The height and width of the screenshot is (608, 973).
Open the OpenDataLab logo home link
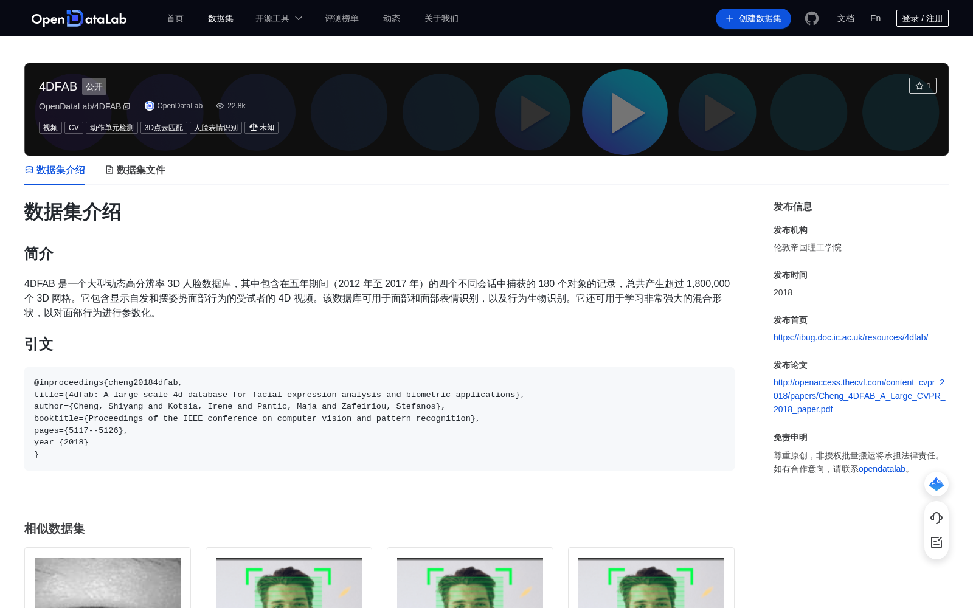(78, 18)
